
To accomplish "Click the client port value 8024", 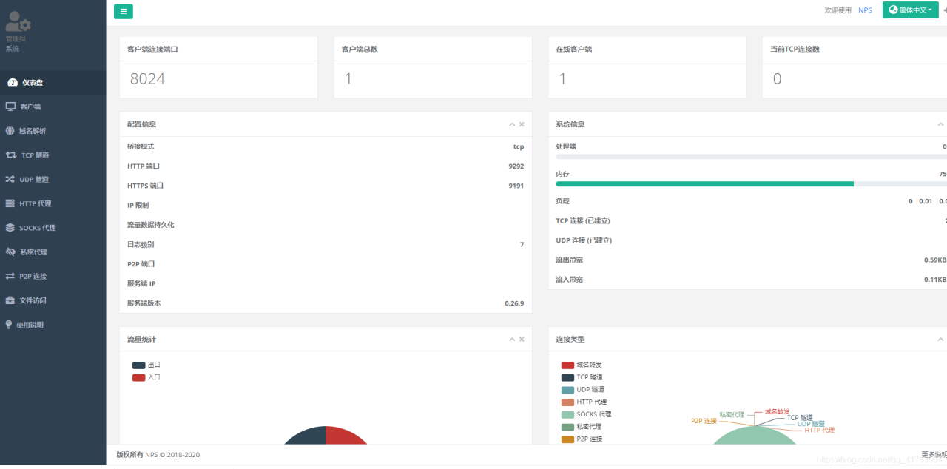I will [147, 79].
